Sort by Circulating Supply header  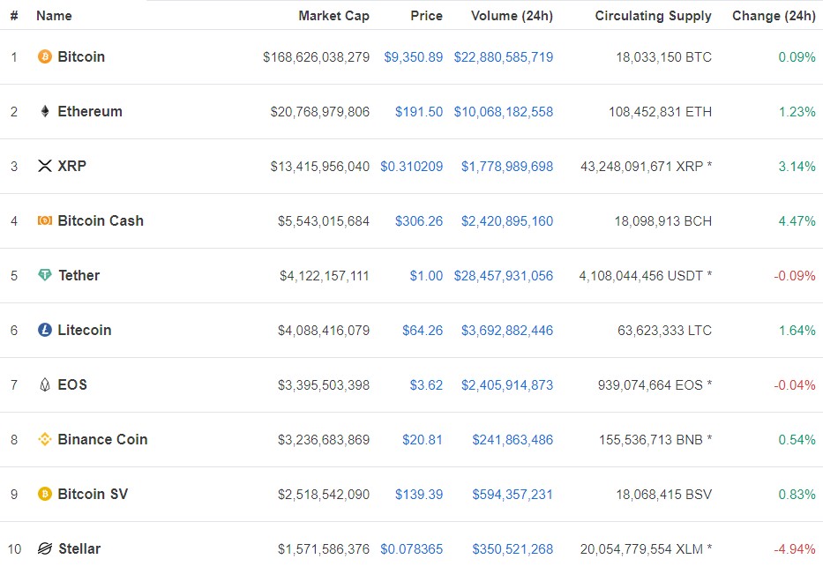[x=653, y=16]
